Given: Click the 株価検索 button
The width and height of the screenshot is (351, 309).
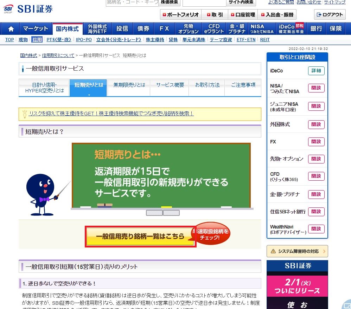Looking at the screenshot, I should pos(170,2).
